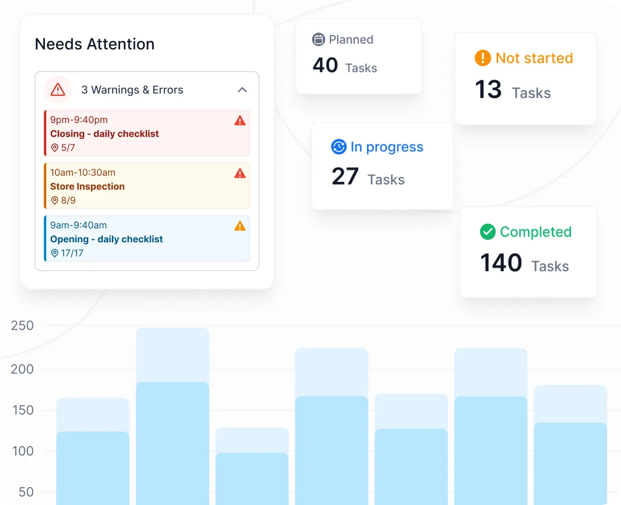Image resolution: width=621 pixels, height=505 pixels.
Task: Click the red warning triangle on Closing checklist
Action: click(240, 121)
